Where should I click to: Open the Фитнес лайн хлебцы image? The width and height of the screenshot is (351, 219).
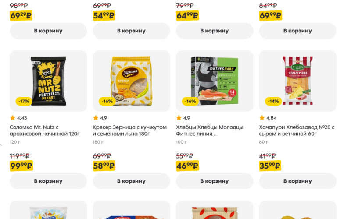215,81
